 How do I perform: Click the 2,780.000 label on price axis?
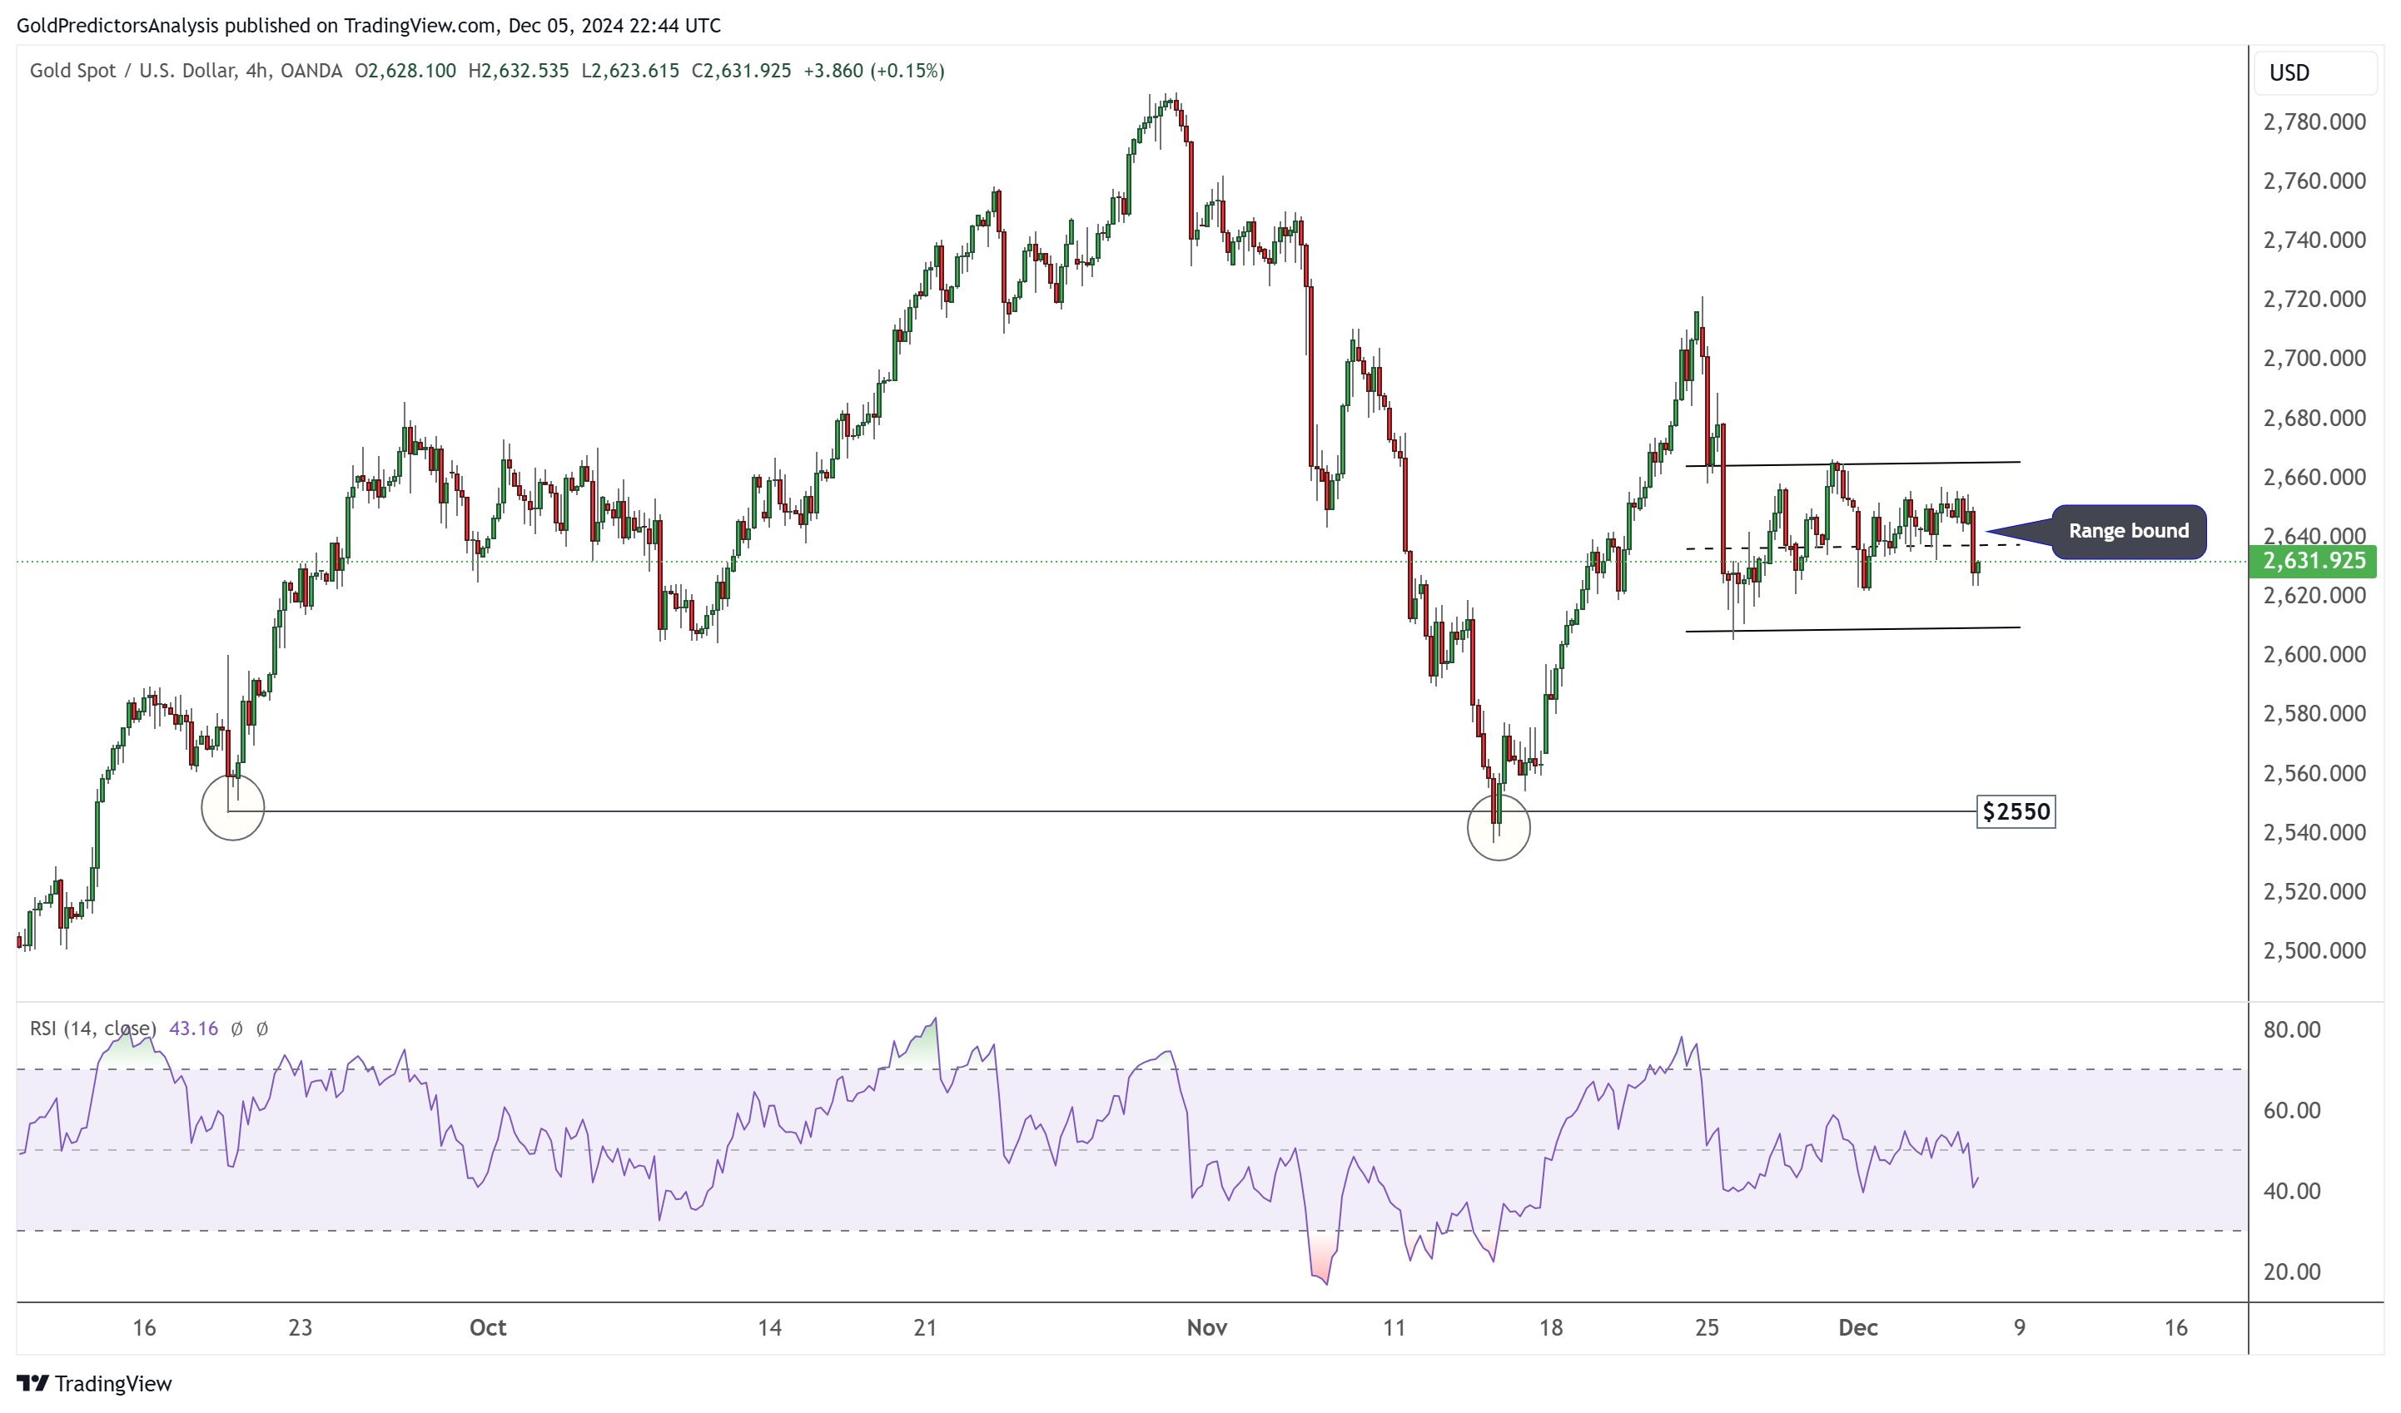(2314, 121)
